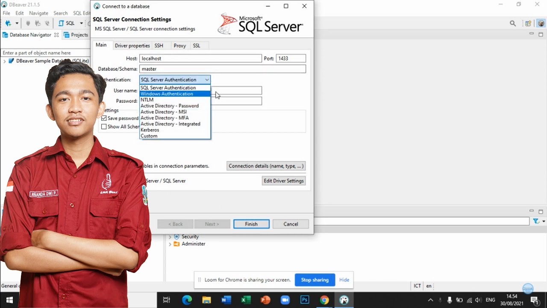The width and height of the screenshot is (547, 308).
Task: Switch to the Proxy tab
Action: [180, 46]
